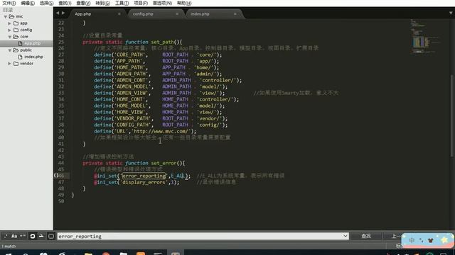Collapse the public folder
Image resolution: width=455 pixels, height=255 pixels.
pos(9,50)
